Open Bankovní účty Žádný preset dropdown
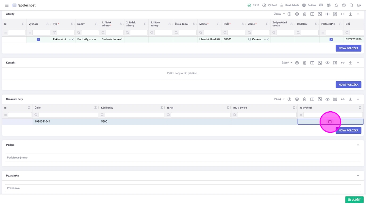Viewport: 366px width, 205px height. tap(279, 99)
